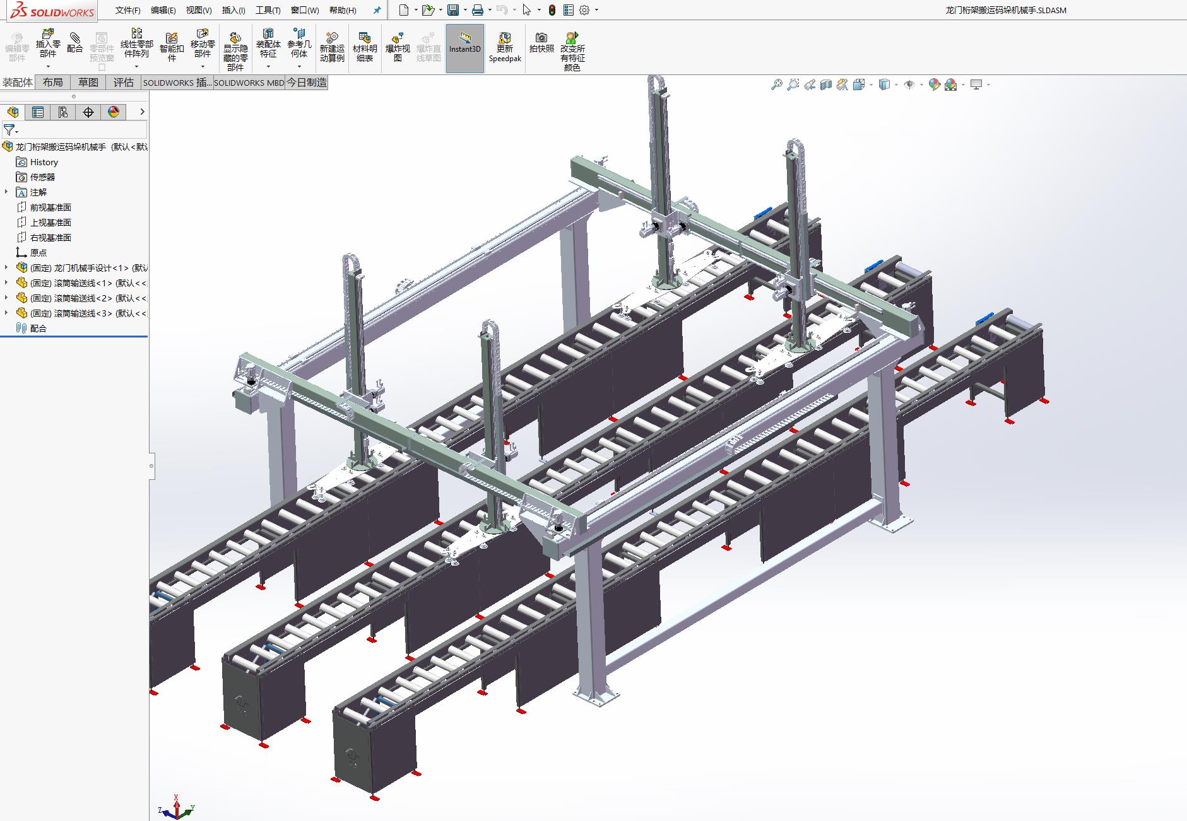Viewport: 1187px width, 821px height.
Task: Open the Reference Geometry dropdown arrow
Action: click(299, 66)
